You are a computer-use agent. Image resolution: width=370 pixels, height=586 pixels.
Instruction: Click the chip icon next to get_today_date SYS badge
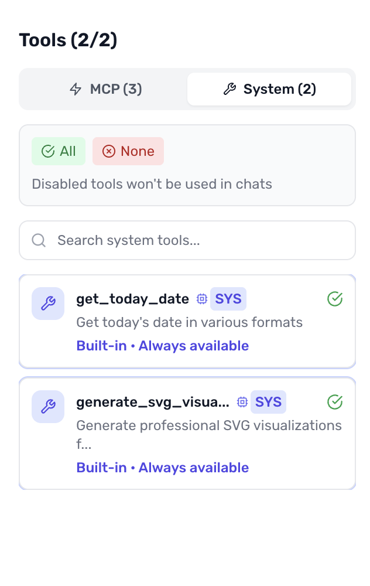201,299
